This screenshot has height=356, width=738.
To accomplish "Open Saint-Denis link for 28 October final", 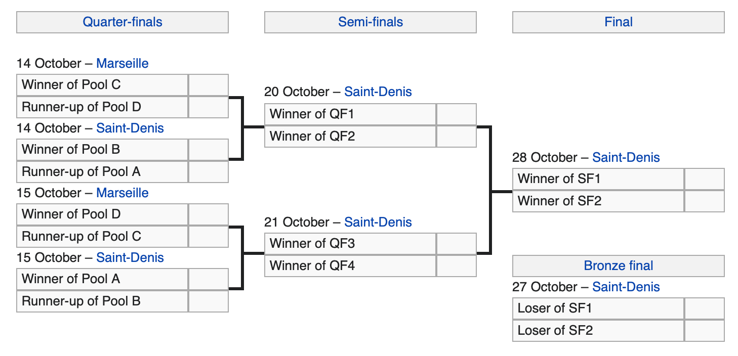I will [x=626, y=158].
